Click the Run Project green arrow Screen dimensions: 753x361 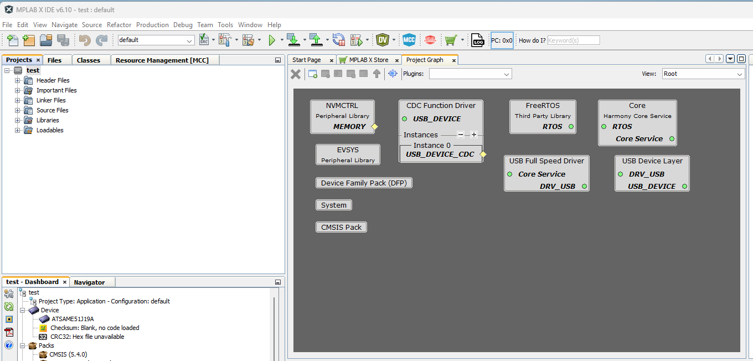(x=272, y=40)
